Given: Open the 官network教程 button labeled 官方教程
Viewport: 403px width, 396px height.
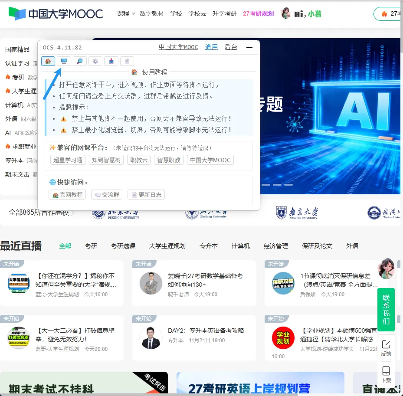Looking at the screenshot, I should click(x=67, y=194).
